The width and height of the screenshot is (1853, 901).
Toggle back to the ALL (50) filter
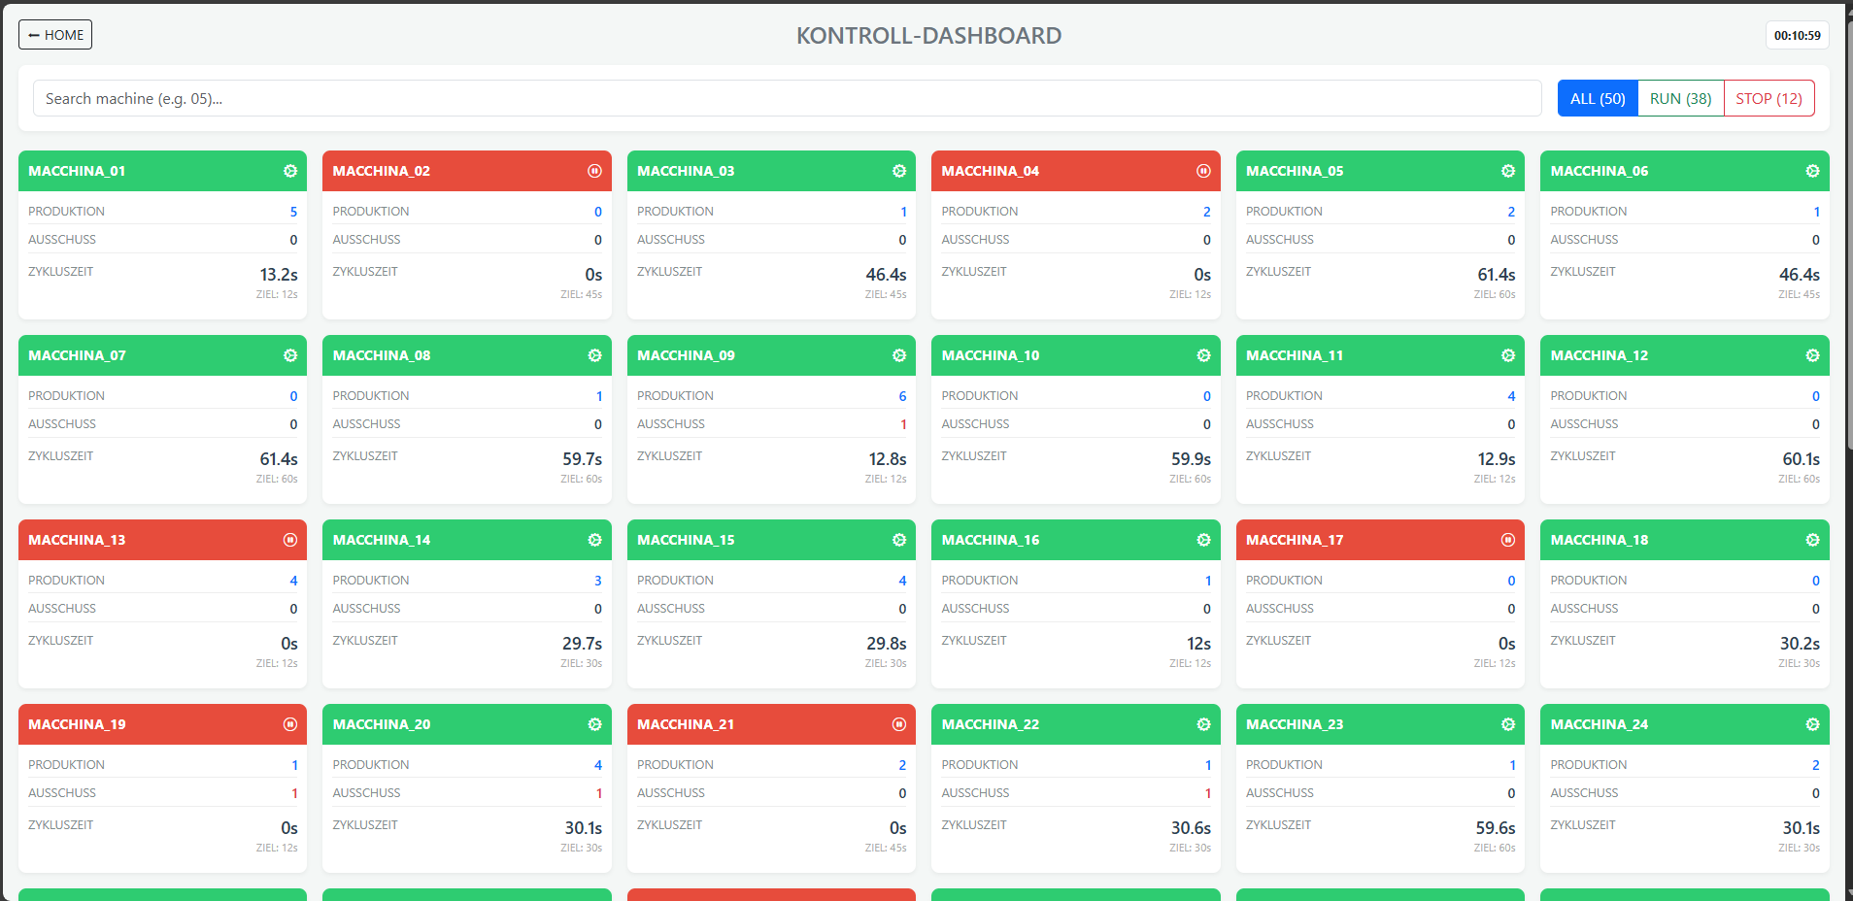click(1597, 98)
